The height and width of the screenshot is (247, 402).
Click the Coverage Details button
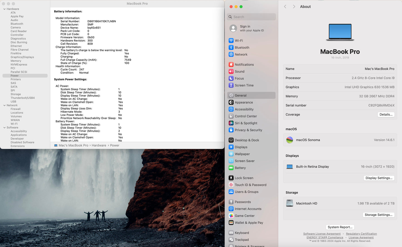tap(386, 114)
